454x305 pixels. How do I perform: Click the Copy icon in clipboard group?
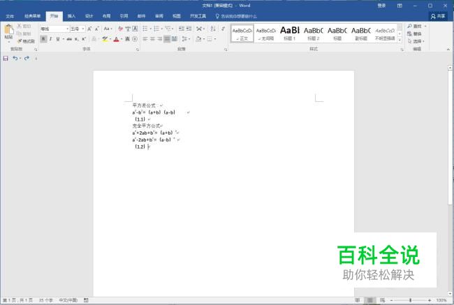19,34
